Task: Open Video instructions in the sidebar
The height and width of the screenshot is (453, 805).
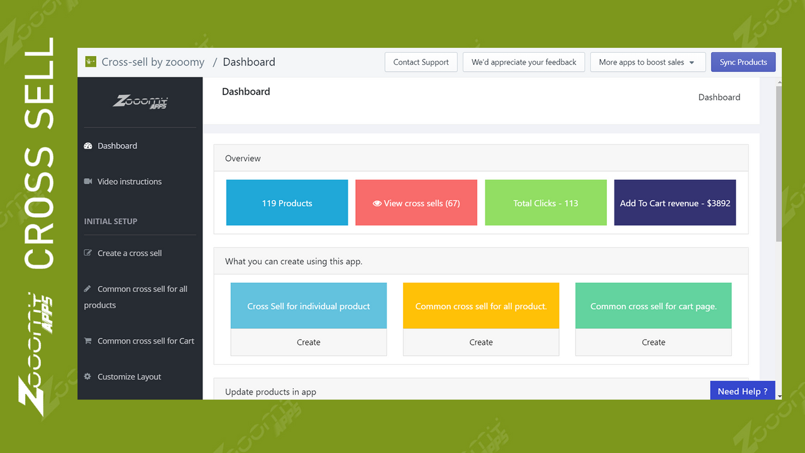Action: coord(130,181)
